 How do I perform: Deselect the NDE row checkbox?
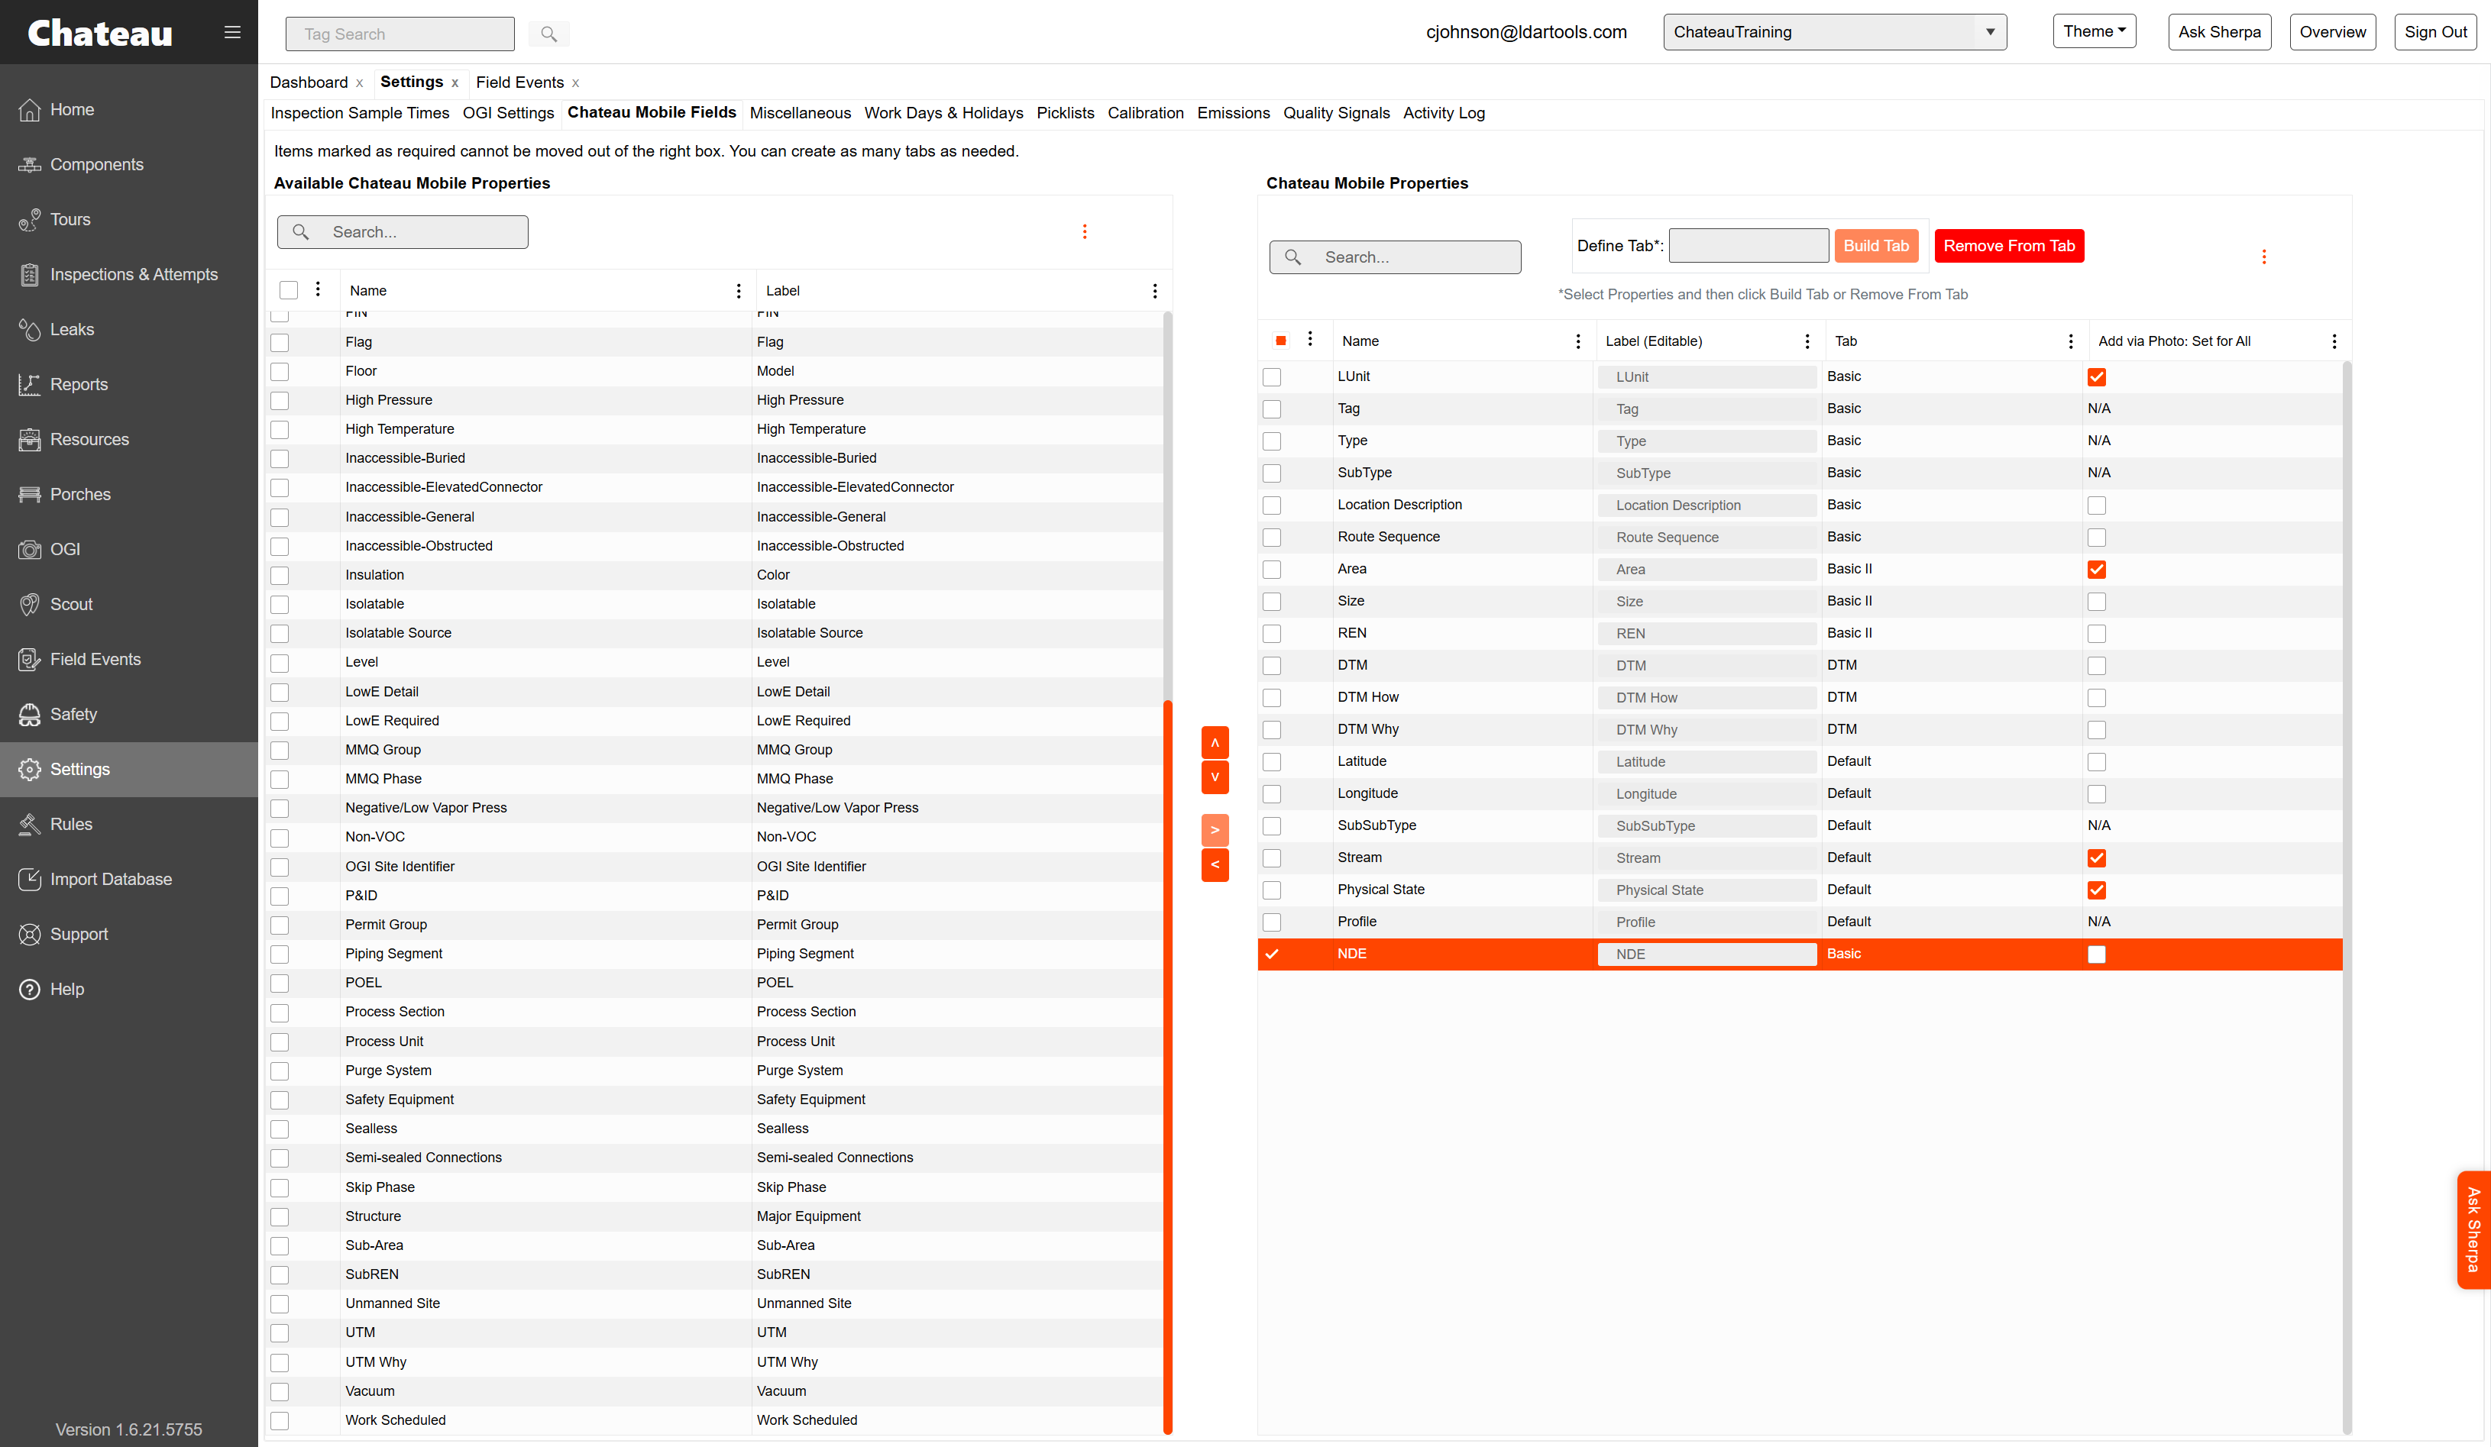click(1272, 954)
